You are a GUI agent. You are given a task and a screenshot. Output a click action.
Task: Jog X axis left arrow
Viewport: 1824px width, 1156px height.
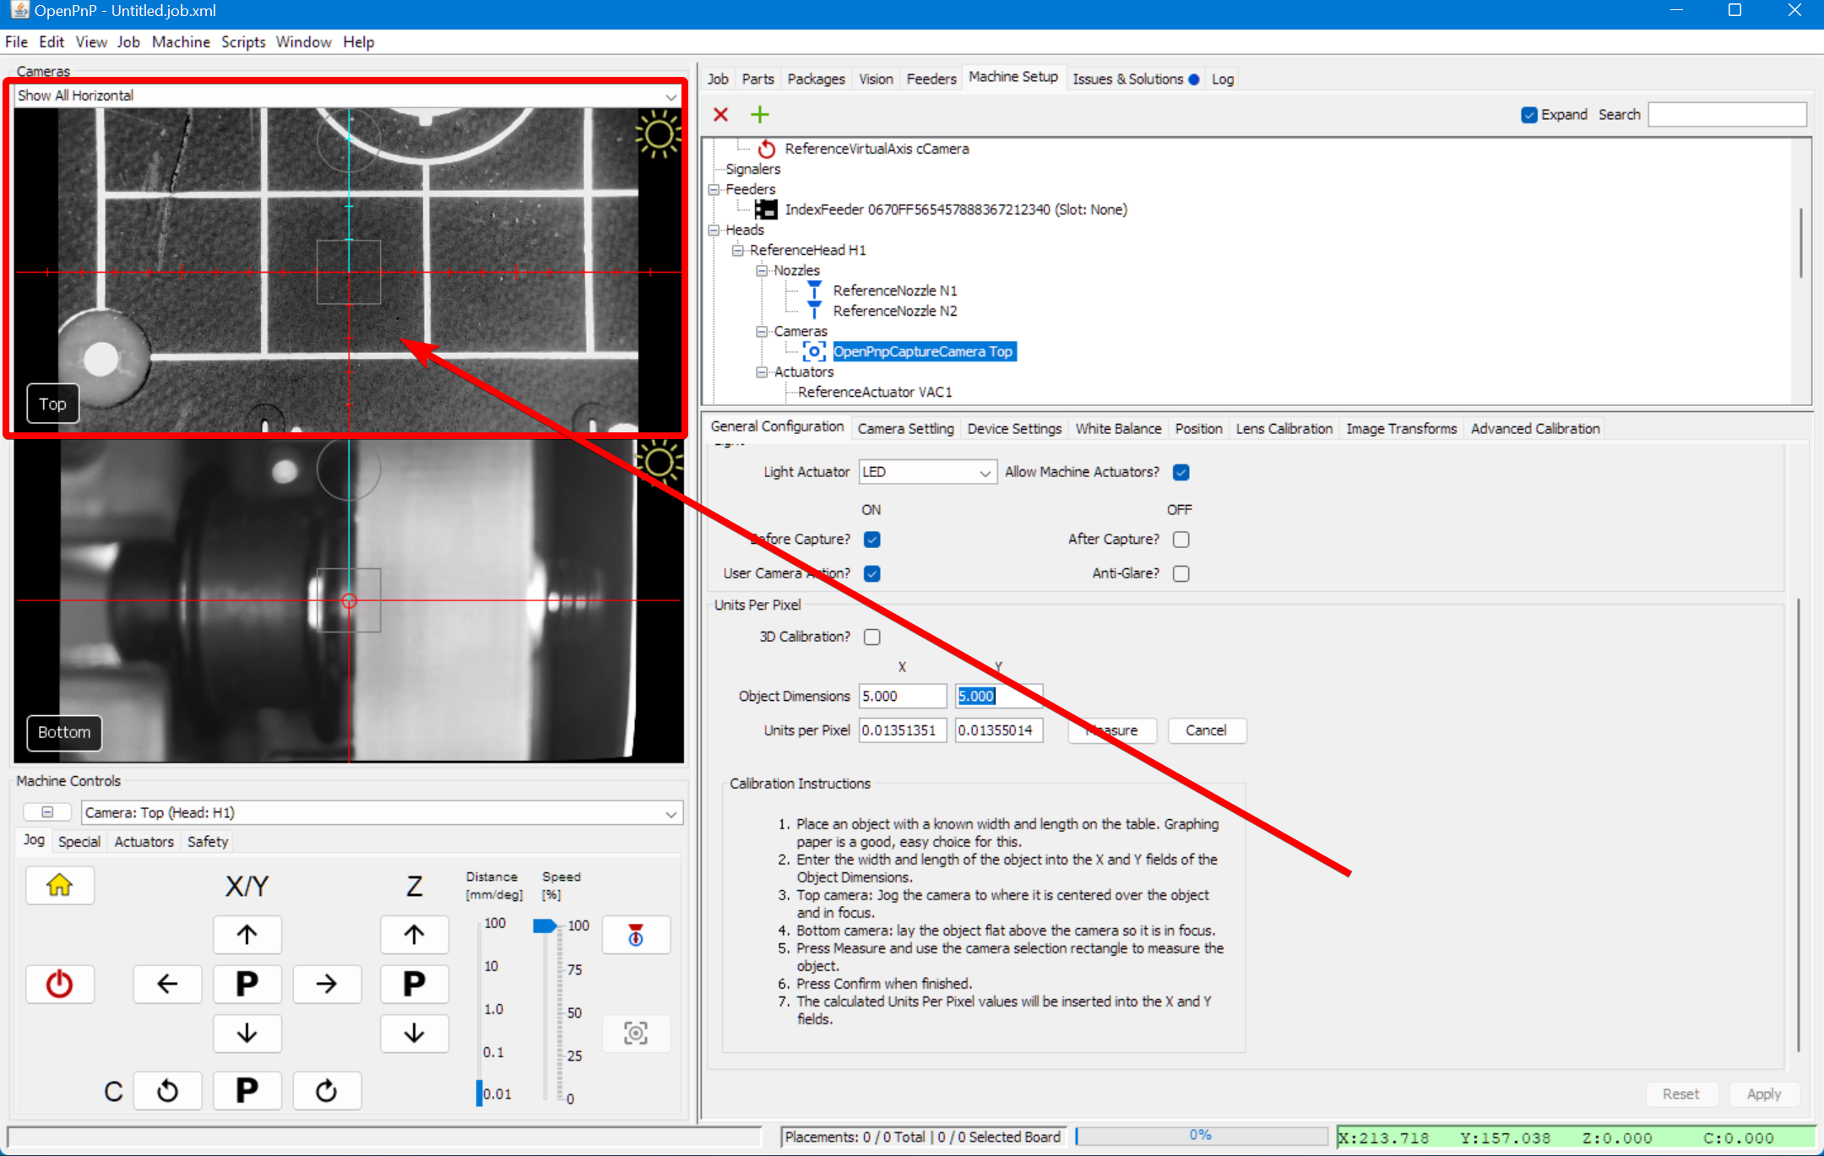[167, 983]
